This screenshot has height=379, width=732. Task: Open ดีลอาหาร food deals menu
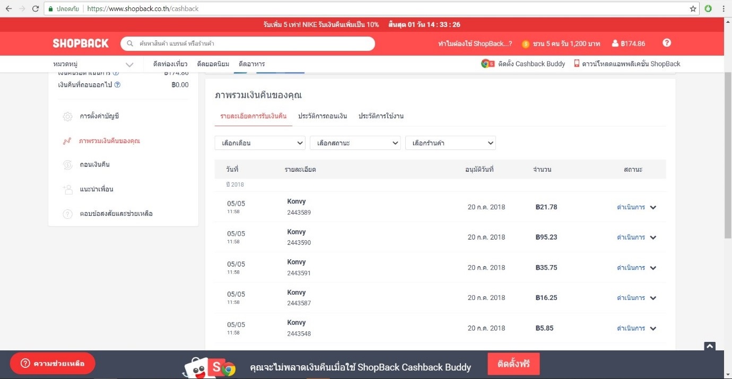252,64
